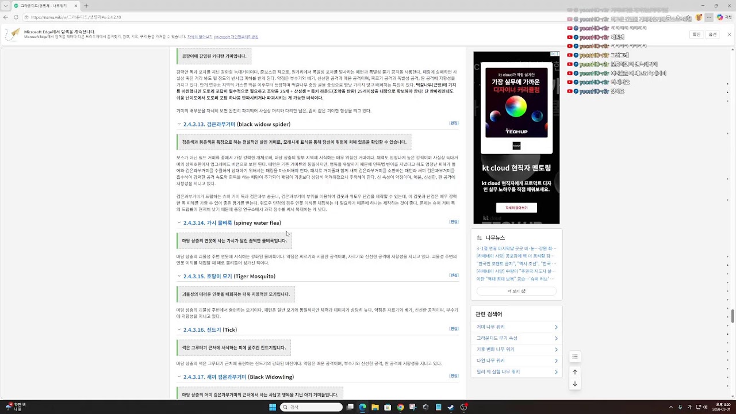Open 나무뉴스 더 보기 button
The width and height of the screenshot is (736, 414).
point(516,291)
